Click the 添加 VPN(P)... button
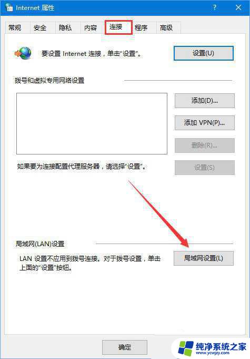 click(x=205, y=123)
